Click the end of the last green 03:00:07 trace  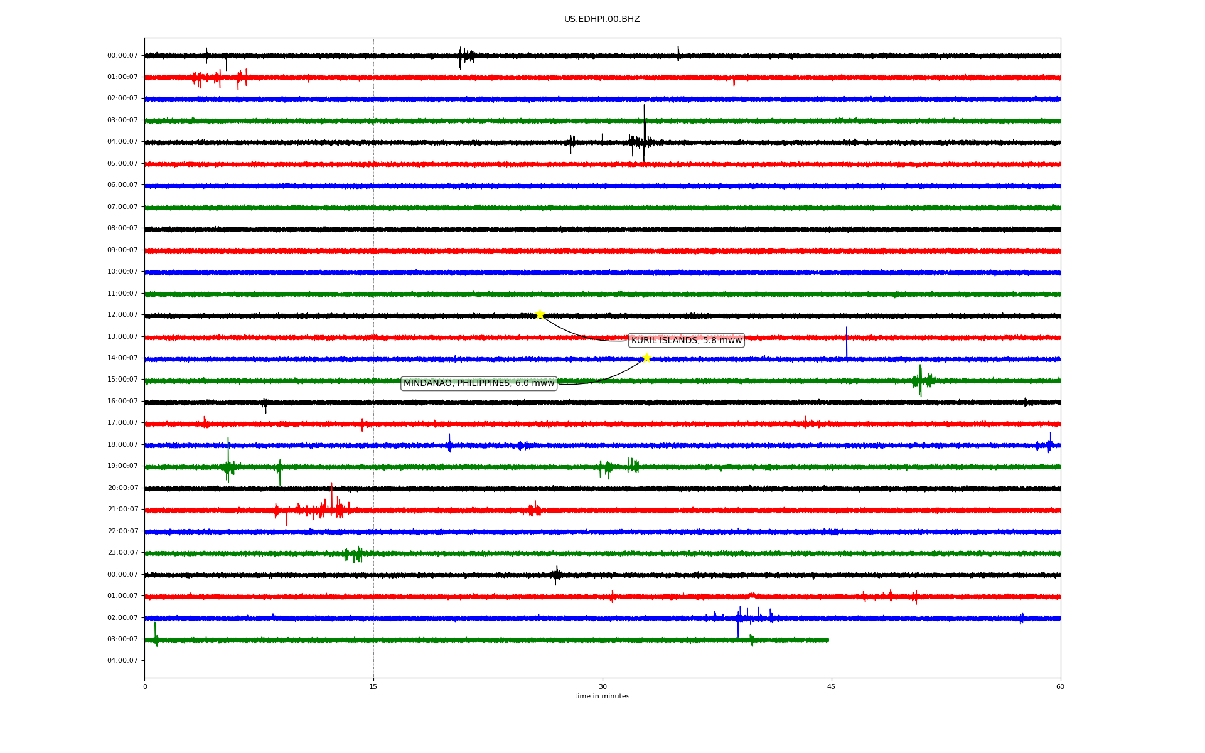coord(827,640)
